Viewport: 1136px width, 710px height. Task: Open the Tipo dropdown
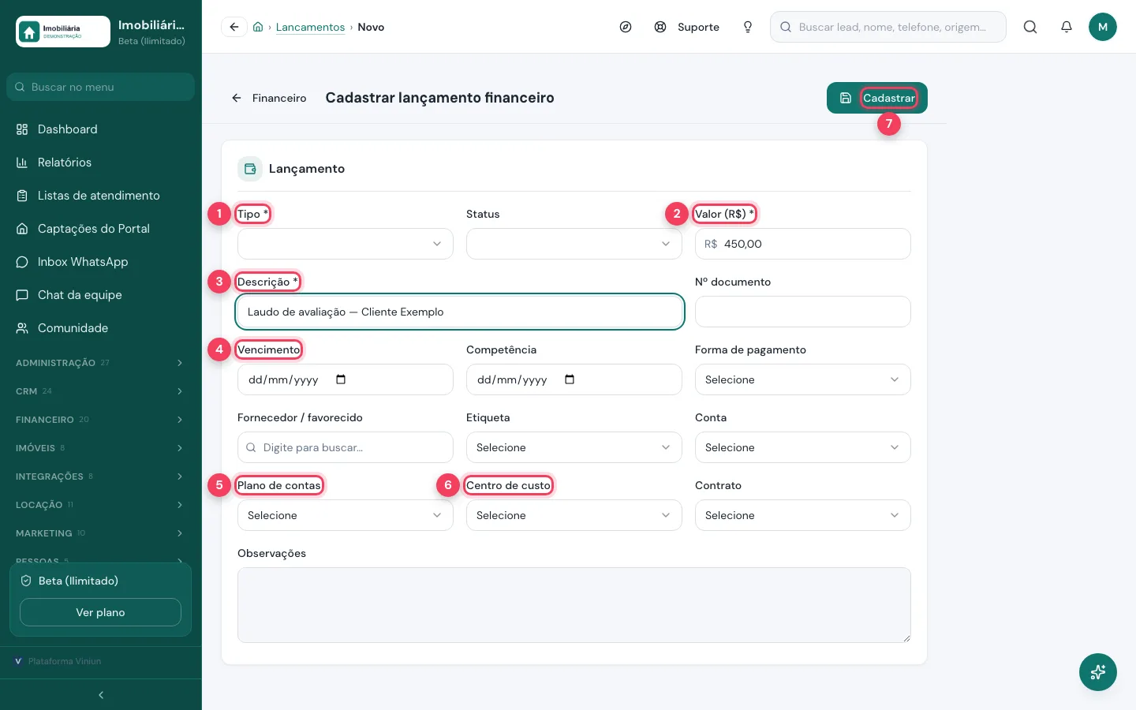(x=346, y=244)
